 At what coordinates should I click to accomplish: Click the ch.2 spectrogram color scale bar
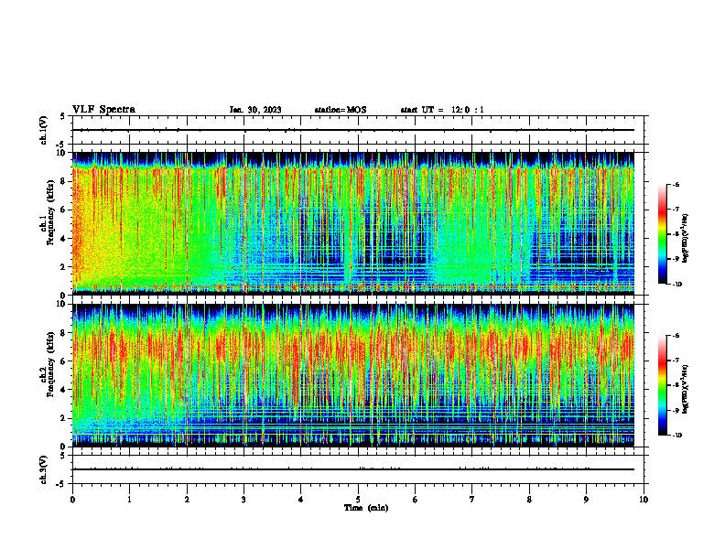tap(662, 385)
